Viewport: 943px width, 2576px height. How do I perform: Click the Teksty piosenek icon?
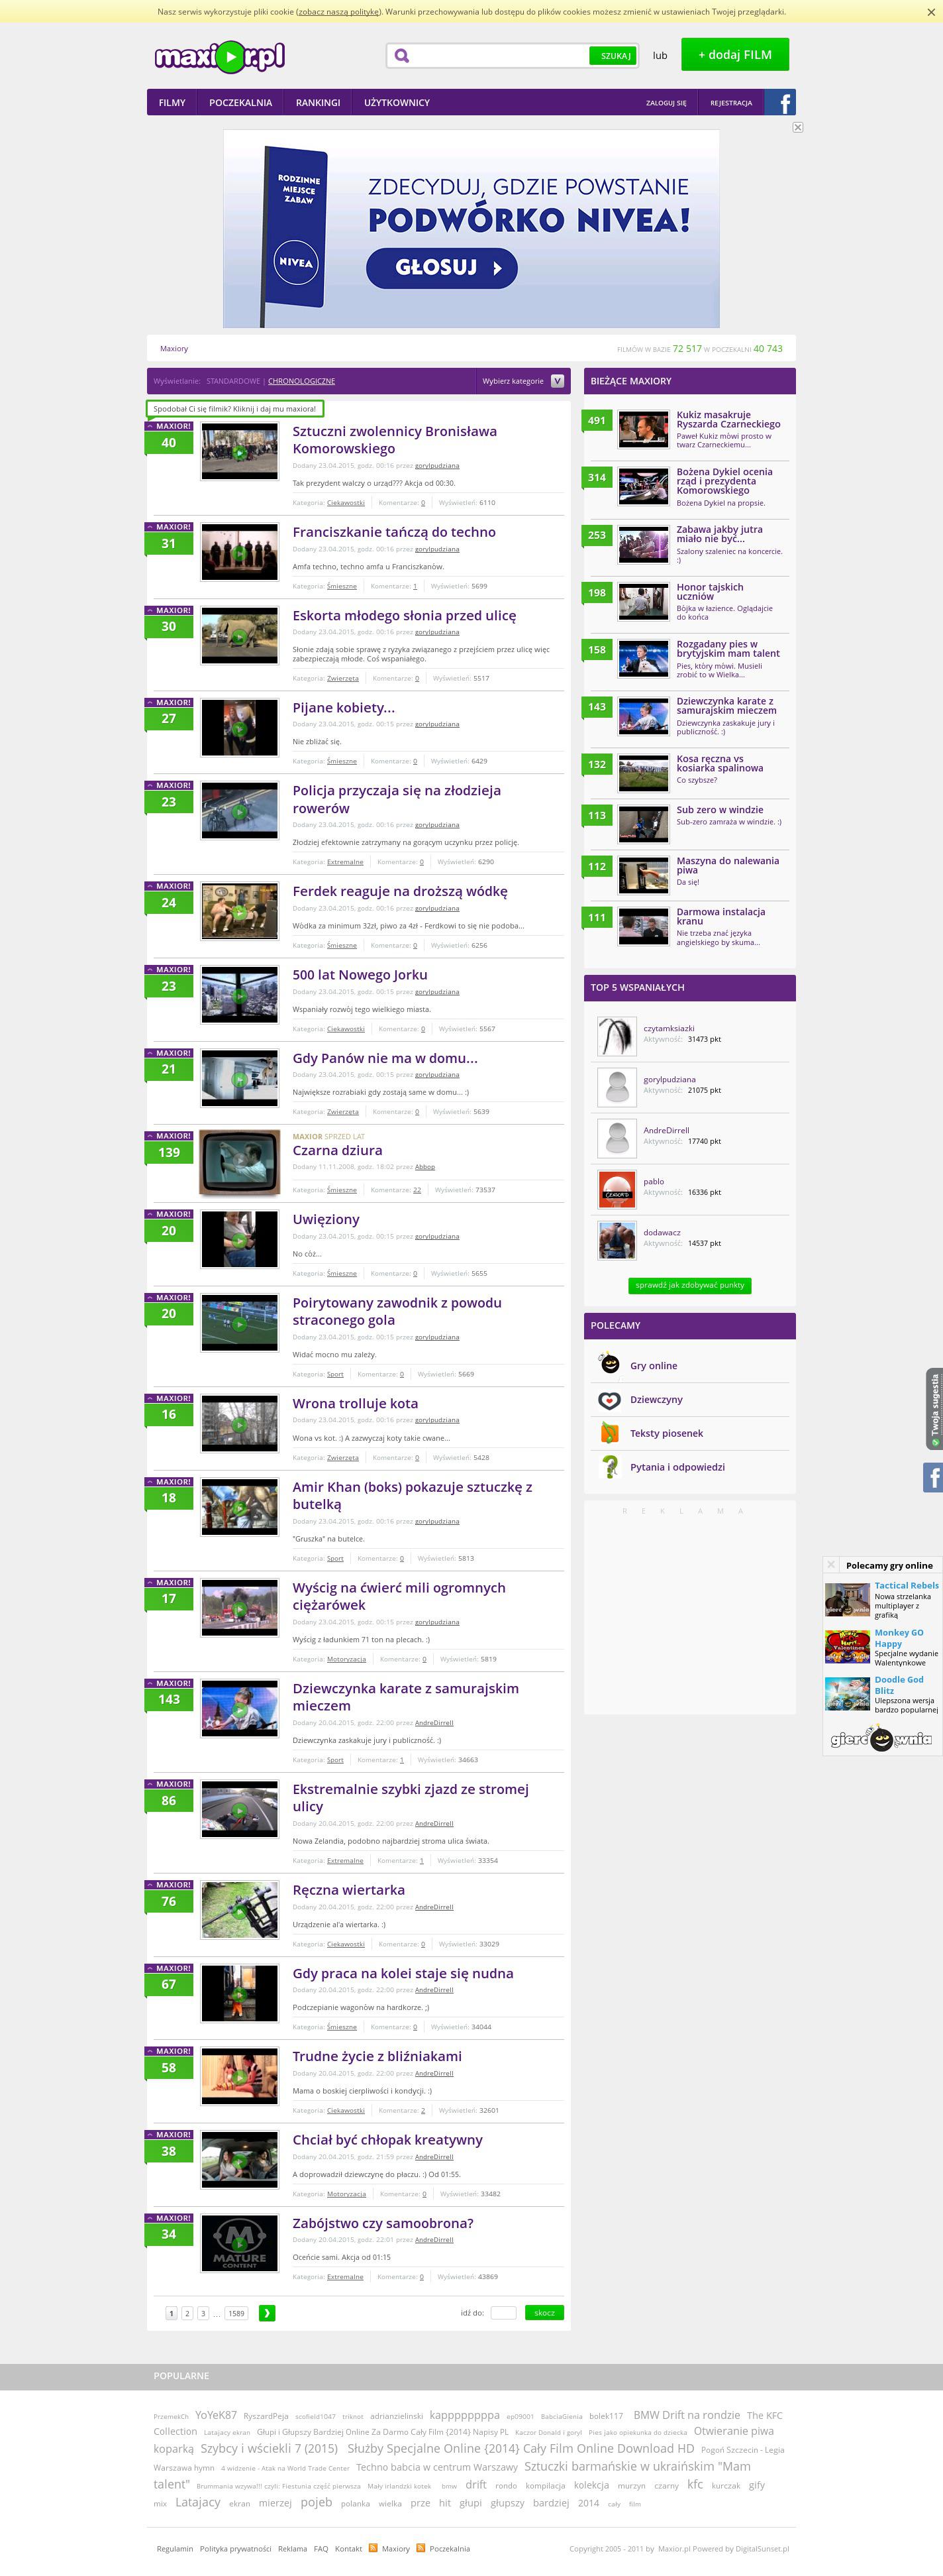click(609, 1433)
